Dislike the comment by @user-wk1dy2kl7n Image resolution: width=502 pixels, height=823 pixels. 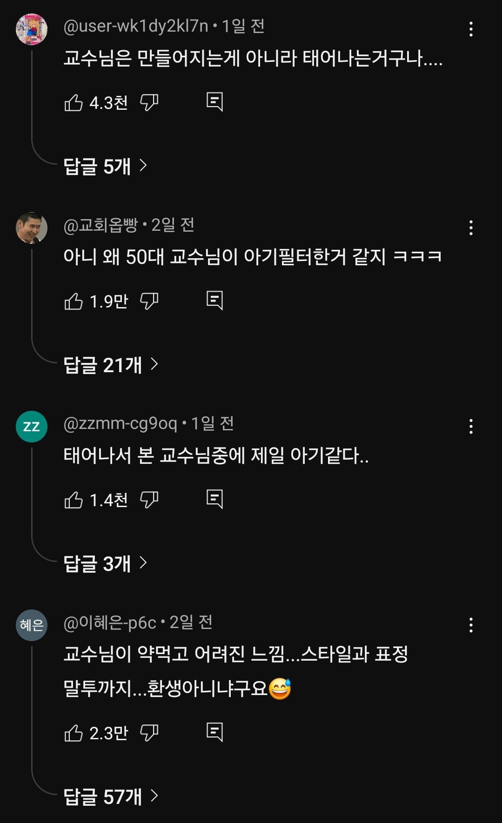click(x=149, y=102)
